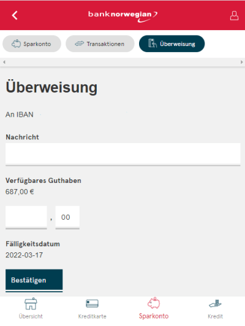The image size is (245, 326).
Task: Click the cents field showing 00
Action: pyautogui.click(x=67, y=217)
